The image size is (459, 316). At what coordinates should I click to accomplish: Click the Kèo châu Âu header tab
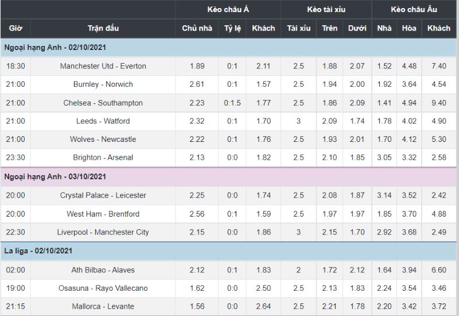(414, 9)
